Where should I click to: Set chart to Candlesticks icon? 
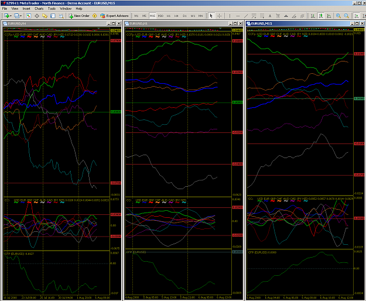tap(321, 16)
